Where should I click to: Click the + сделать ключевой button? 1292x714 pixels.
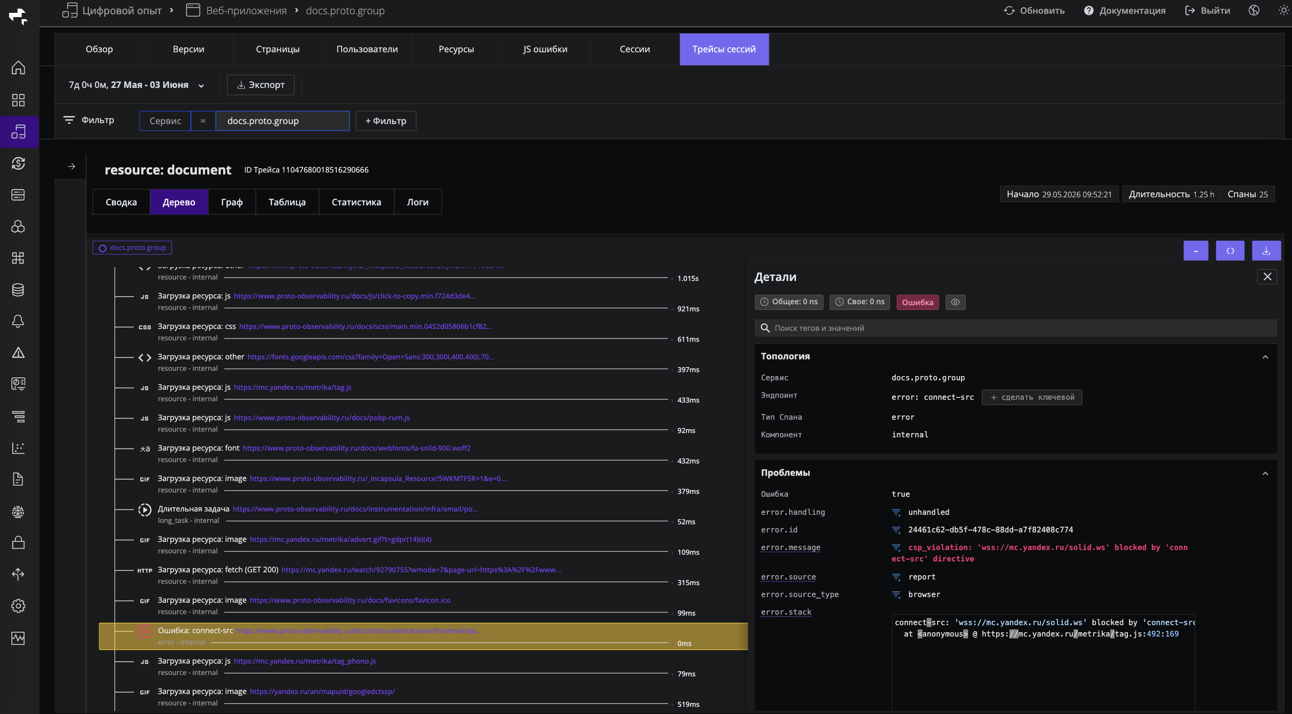pyautogui.click(x=1032, y=397)
